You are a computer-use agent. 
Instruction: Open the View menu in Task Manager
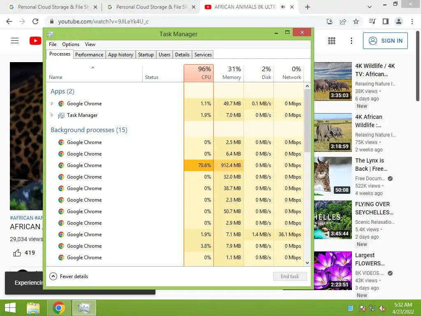coord(90,44)
